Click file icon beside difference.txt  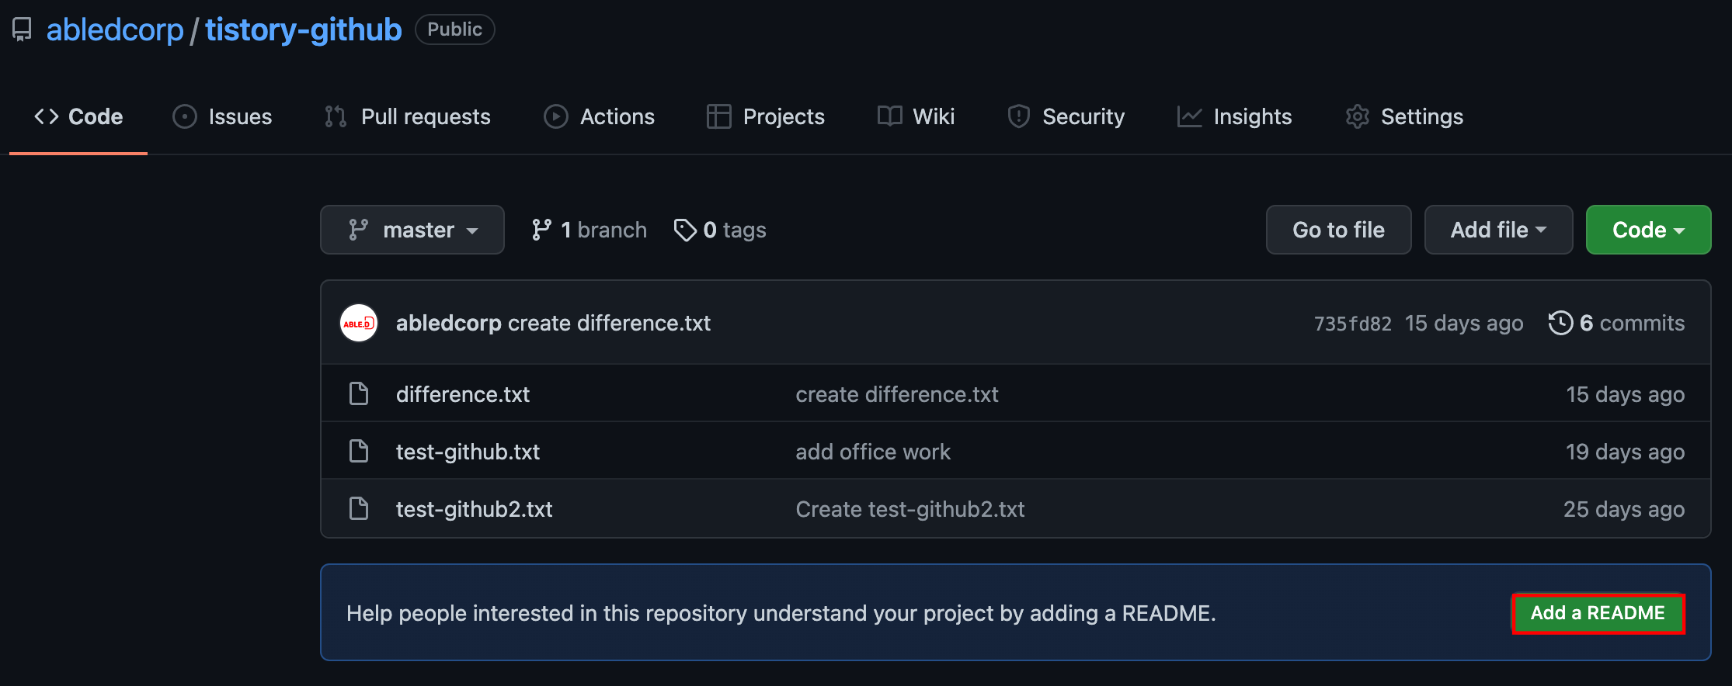359,393
